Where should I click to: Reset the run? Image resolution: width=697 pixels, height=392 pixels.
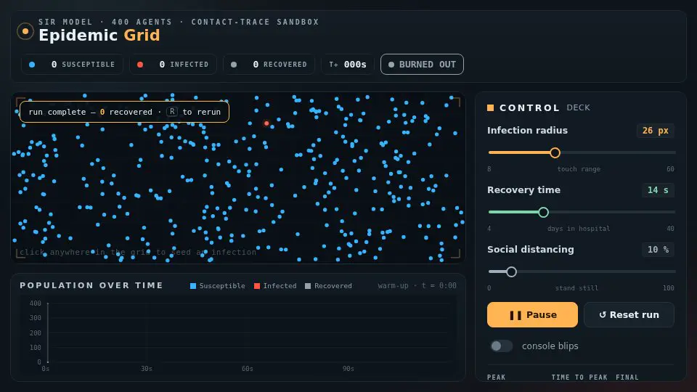(629, 314)
